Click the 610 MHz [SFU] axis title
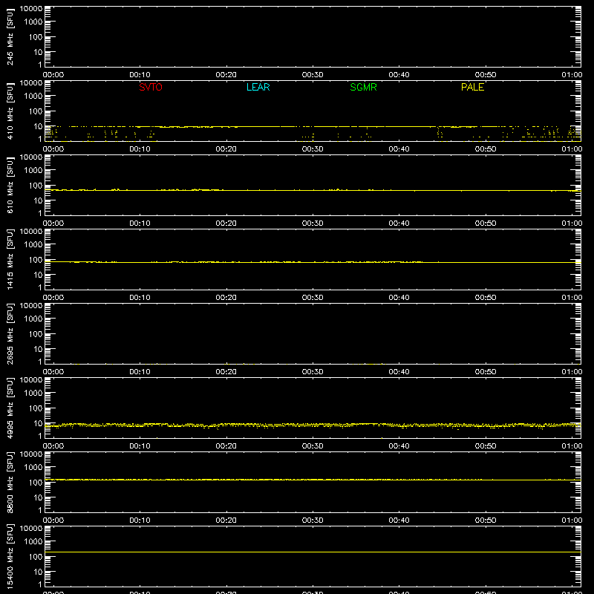Viewport: 594px width, 594px height. point(10,185)
